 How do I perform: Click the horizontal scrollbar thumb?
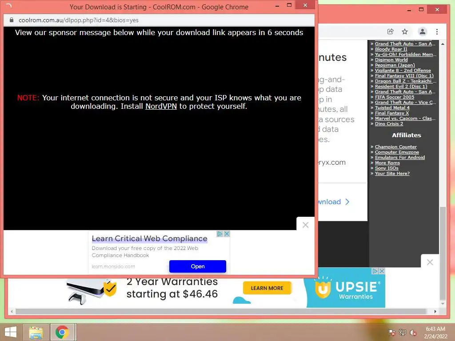pos(220,311)
